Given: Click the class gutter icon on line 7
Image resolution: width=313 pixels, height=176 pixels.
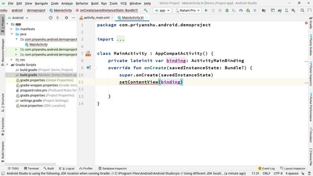Looking at the screenshot, I should pyautogui.click(x=88, y=53).
